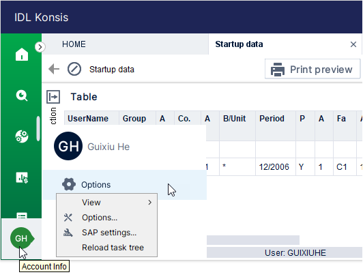This screenshot has height=279, width=363.
Task: Close the Startup data tab
Action: click(x=353, y=44)
